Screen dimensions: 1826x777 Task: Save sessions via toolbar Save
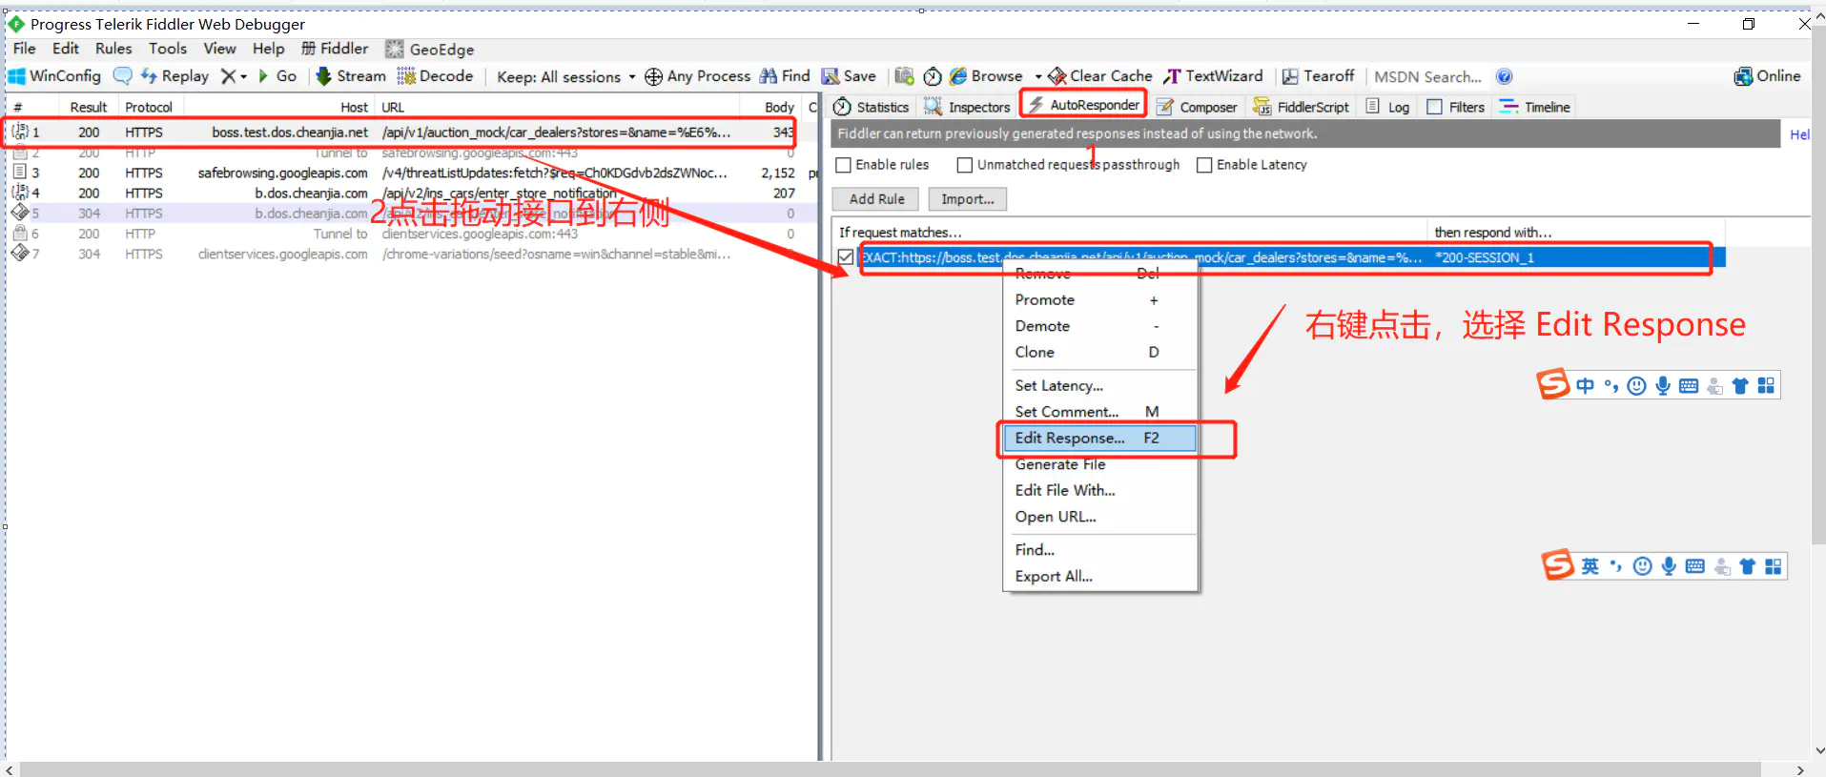[849, 76]
